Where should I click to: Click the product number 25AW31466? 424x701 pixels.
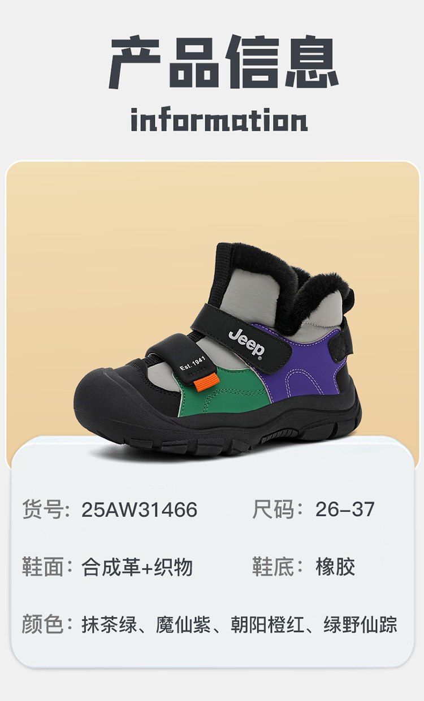click(140, 510)
